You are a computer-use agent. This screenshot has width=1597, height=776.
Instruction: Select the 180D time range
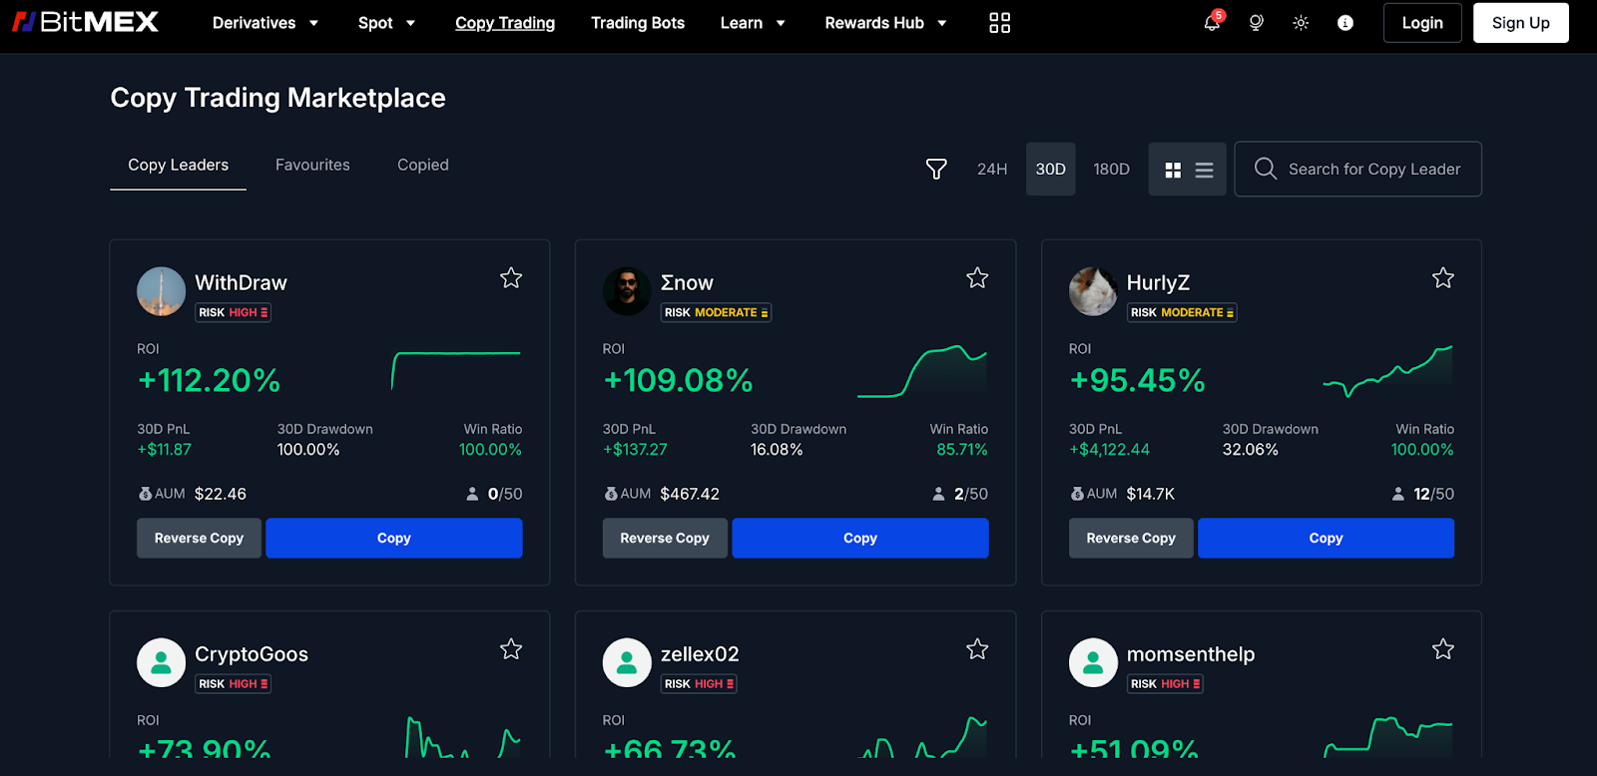[1111, 170]
